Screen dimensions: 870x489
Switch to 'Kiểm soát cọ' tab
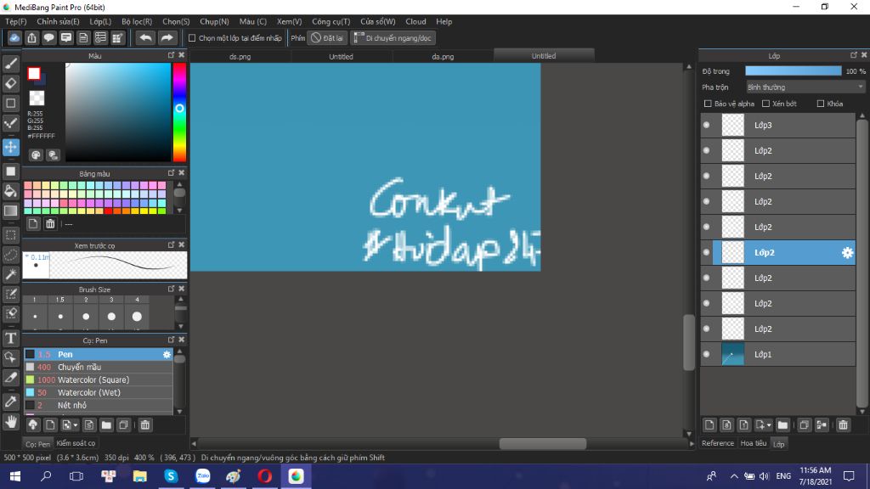76,443
